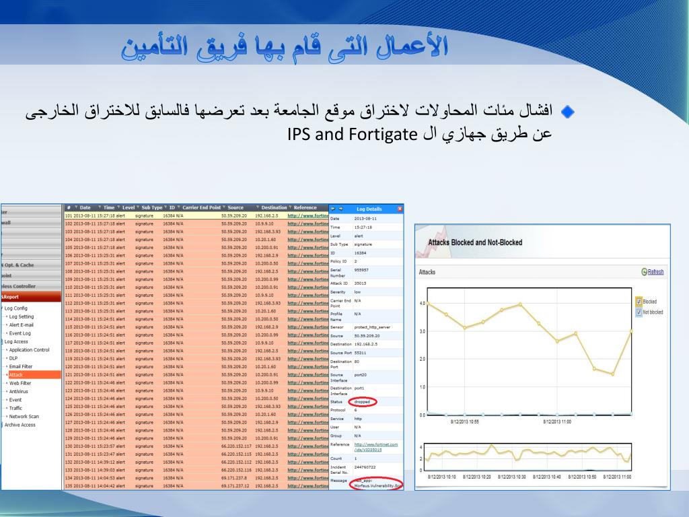689x517 pixels.
Task: Open Web Filter logs
Action: pyautogui.click(x=20, y=383)
